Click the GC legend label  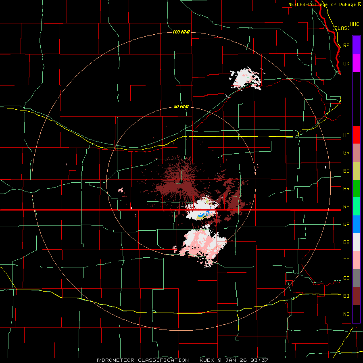click(346, 278)
